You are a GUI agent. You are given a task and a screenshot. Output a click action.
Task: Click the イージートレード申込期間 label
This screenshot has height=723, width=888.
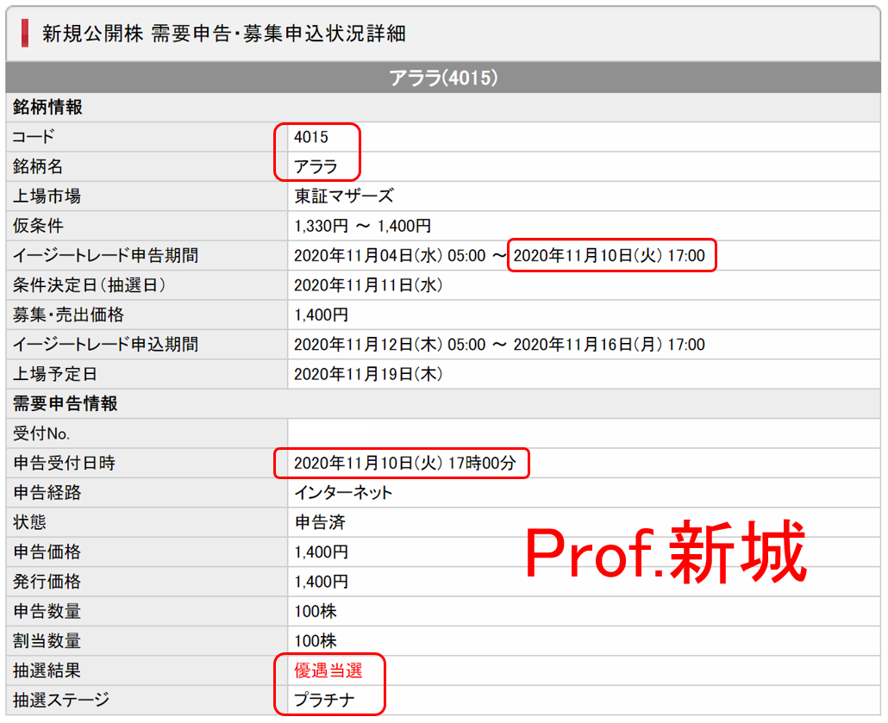[106, 344]
